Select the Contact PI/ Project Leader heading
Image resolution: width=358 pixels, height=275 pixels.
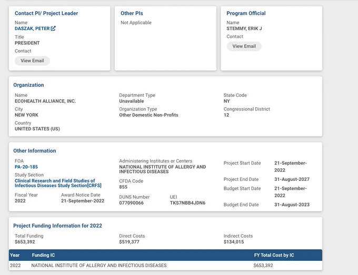pyautogui.click(x=46, y=13)
